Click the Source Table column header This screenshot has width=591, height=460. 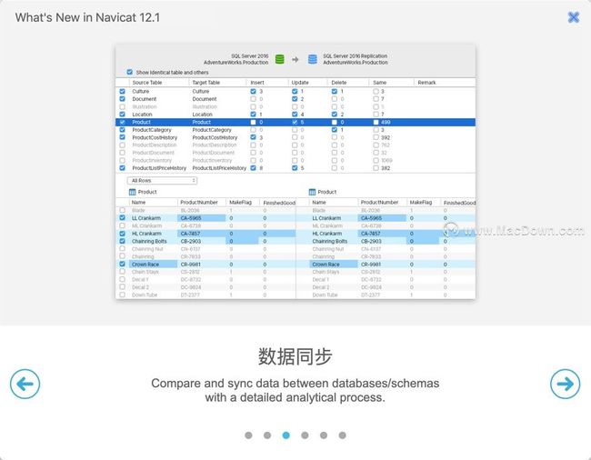147,83
